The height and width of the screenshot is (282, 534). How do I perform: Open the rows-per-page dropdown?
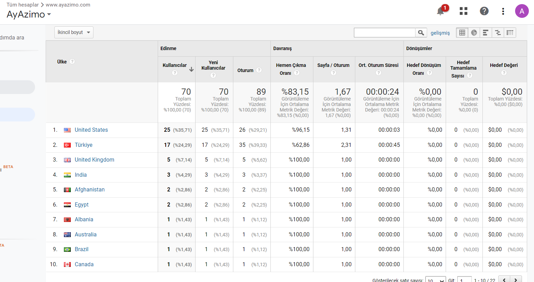point(435,280)
